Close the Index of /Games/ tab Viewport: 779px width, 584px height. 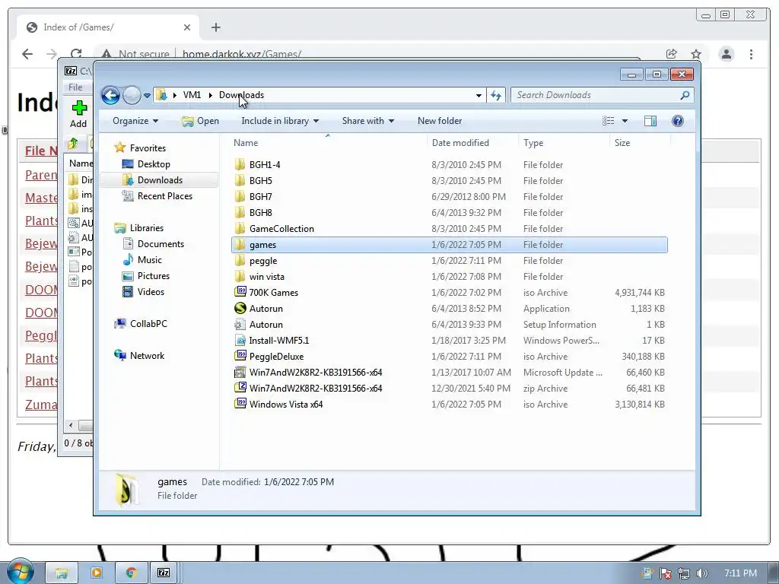187,27
